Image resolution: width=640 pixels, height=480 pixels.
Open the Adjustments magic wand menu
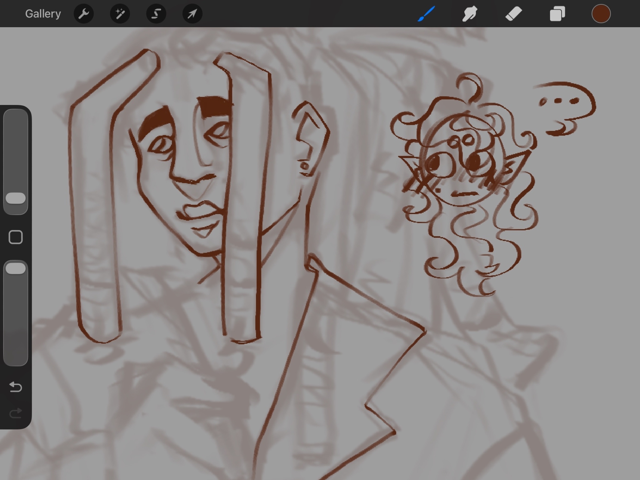(120, 14)
